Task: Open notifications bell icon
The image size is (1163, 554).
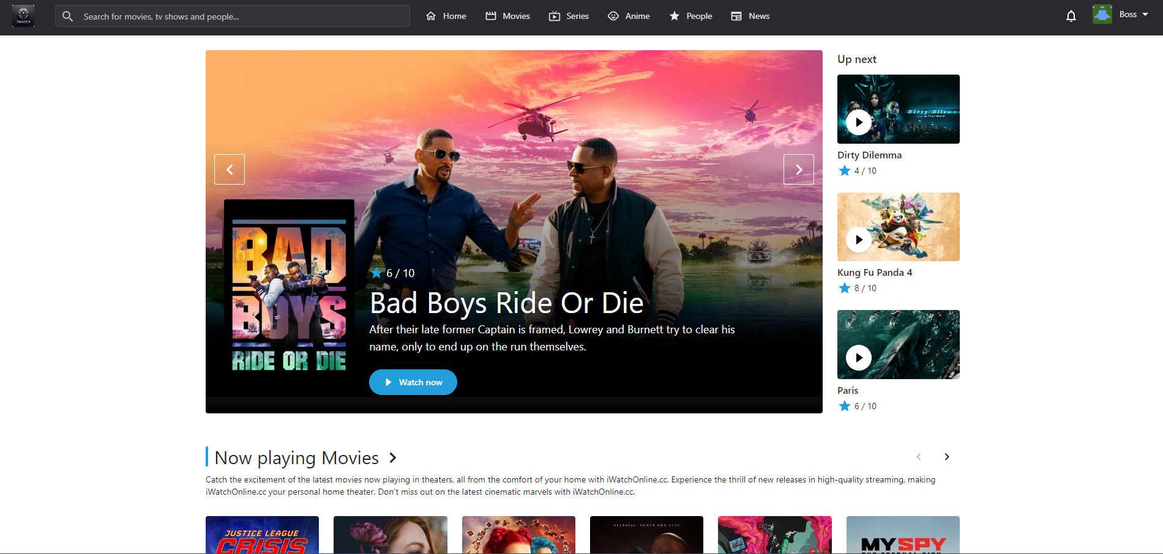Action: click(x=1071, y=16)
